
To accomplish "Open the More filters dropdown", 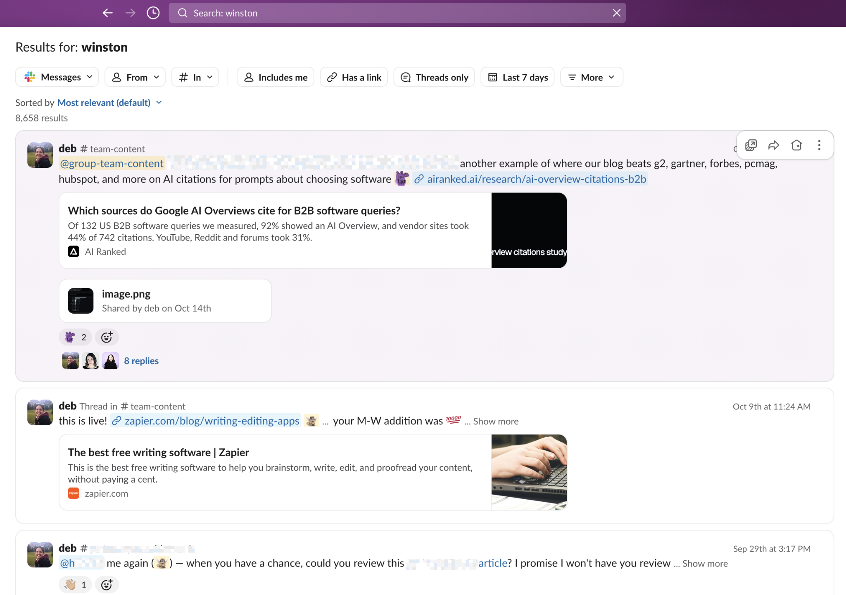I will (592, 77).
